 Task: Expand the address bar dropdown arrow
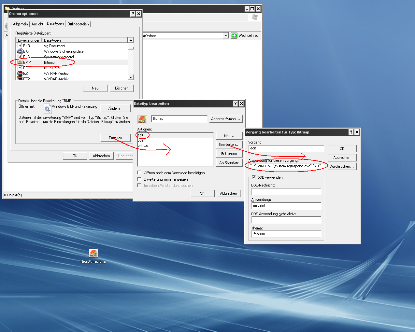[226, 35]
